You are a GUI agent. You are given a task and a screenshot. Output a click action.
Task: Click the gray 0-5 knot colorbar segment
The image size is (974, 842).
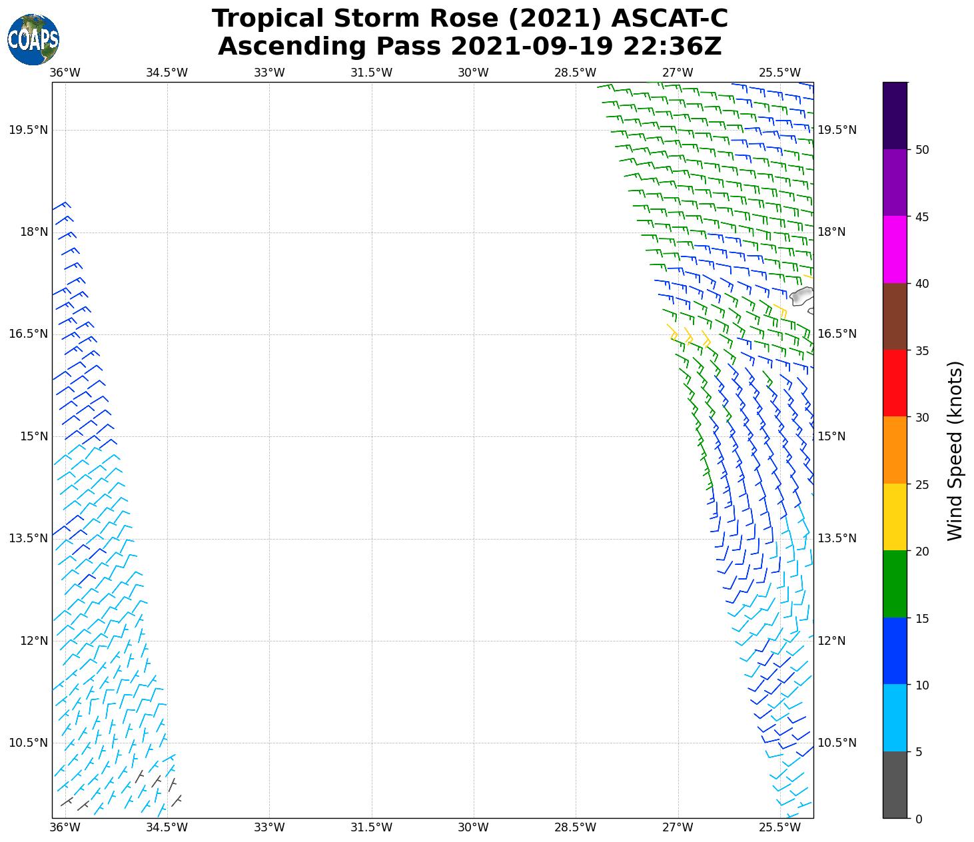pos(894,785)
